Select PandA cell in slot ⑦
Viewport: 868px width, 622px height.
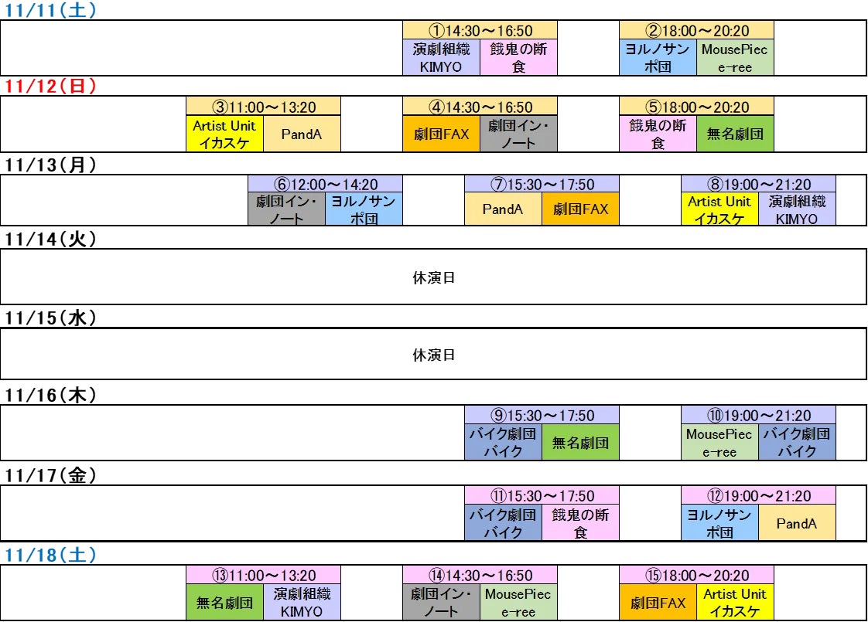503,209
